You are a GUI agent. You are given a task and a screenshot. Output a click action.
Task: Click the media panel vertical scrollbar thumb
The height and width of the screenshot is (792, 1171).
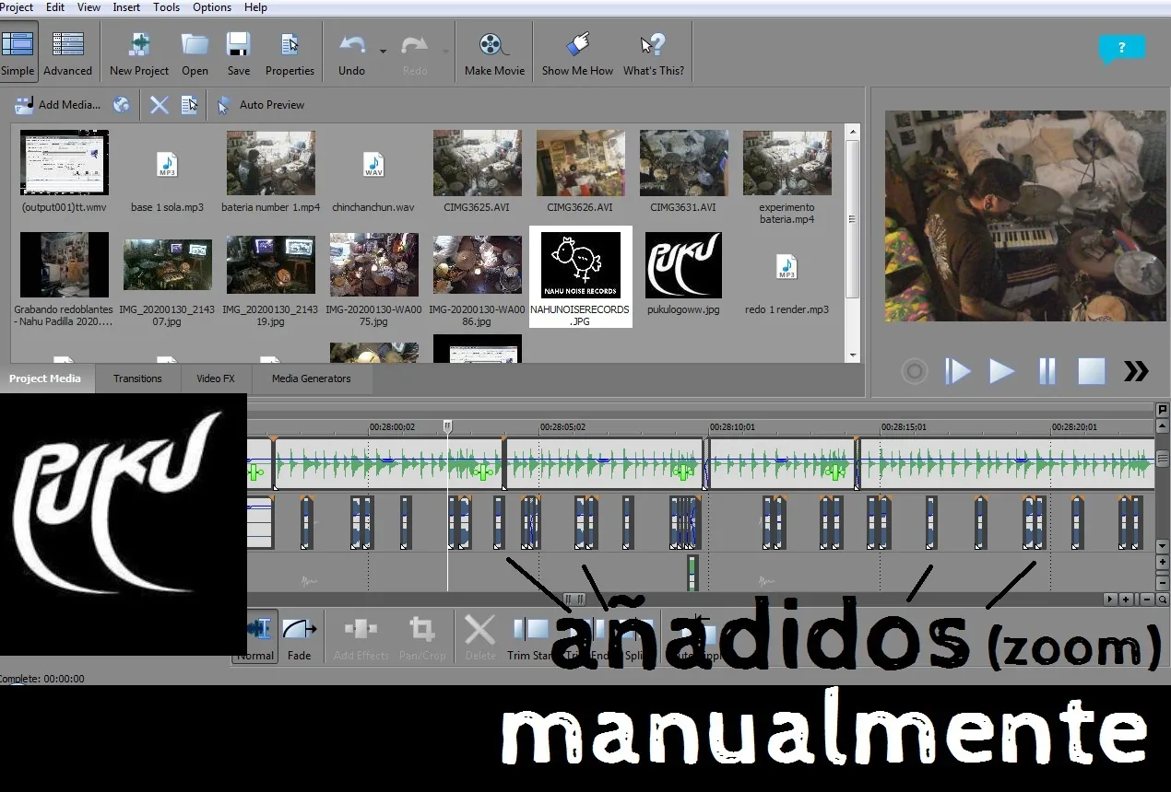click(853, 219)
